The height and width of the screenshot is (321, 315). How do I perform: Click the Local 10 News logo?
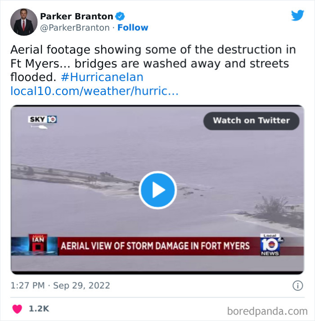pyautogui.click(x=271, y=244)
